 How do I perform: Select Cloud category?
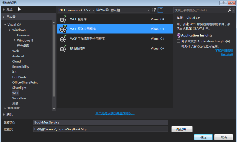(17, 61)
